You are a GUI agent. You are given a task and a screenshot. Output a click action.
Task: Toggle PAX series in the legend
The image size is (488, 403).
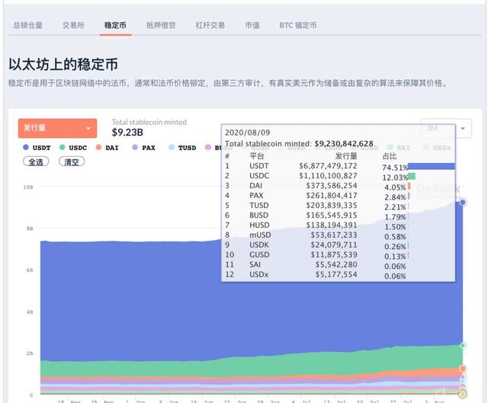(144, 148)
